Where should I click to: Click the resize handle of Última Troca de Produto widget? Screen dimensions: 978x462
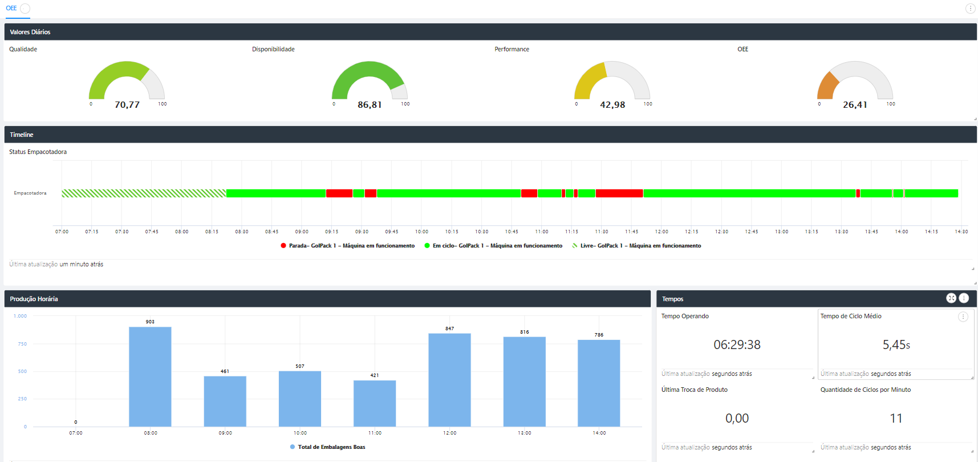(813, 451)
